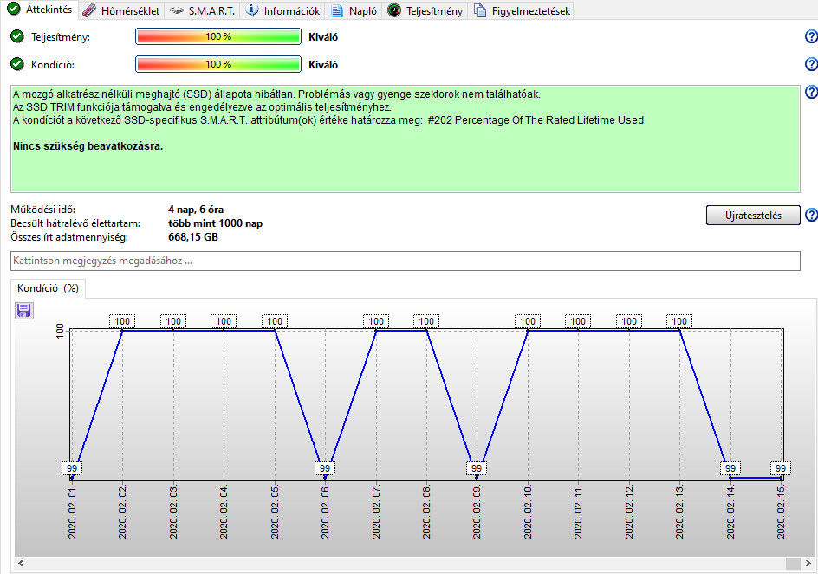Image resolution: width=818 pixels, height=574 pixels.
Task: Click the date label 2020. 02. 12.
Action: [x=629, y=513]
